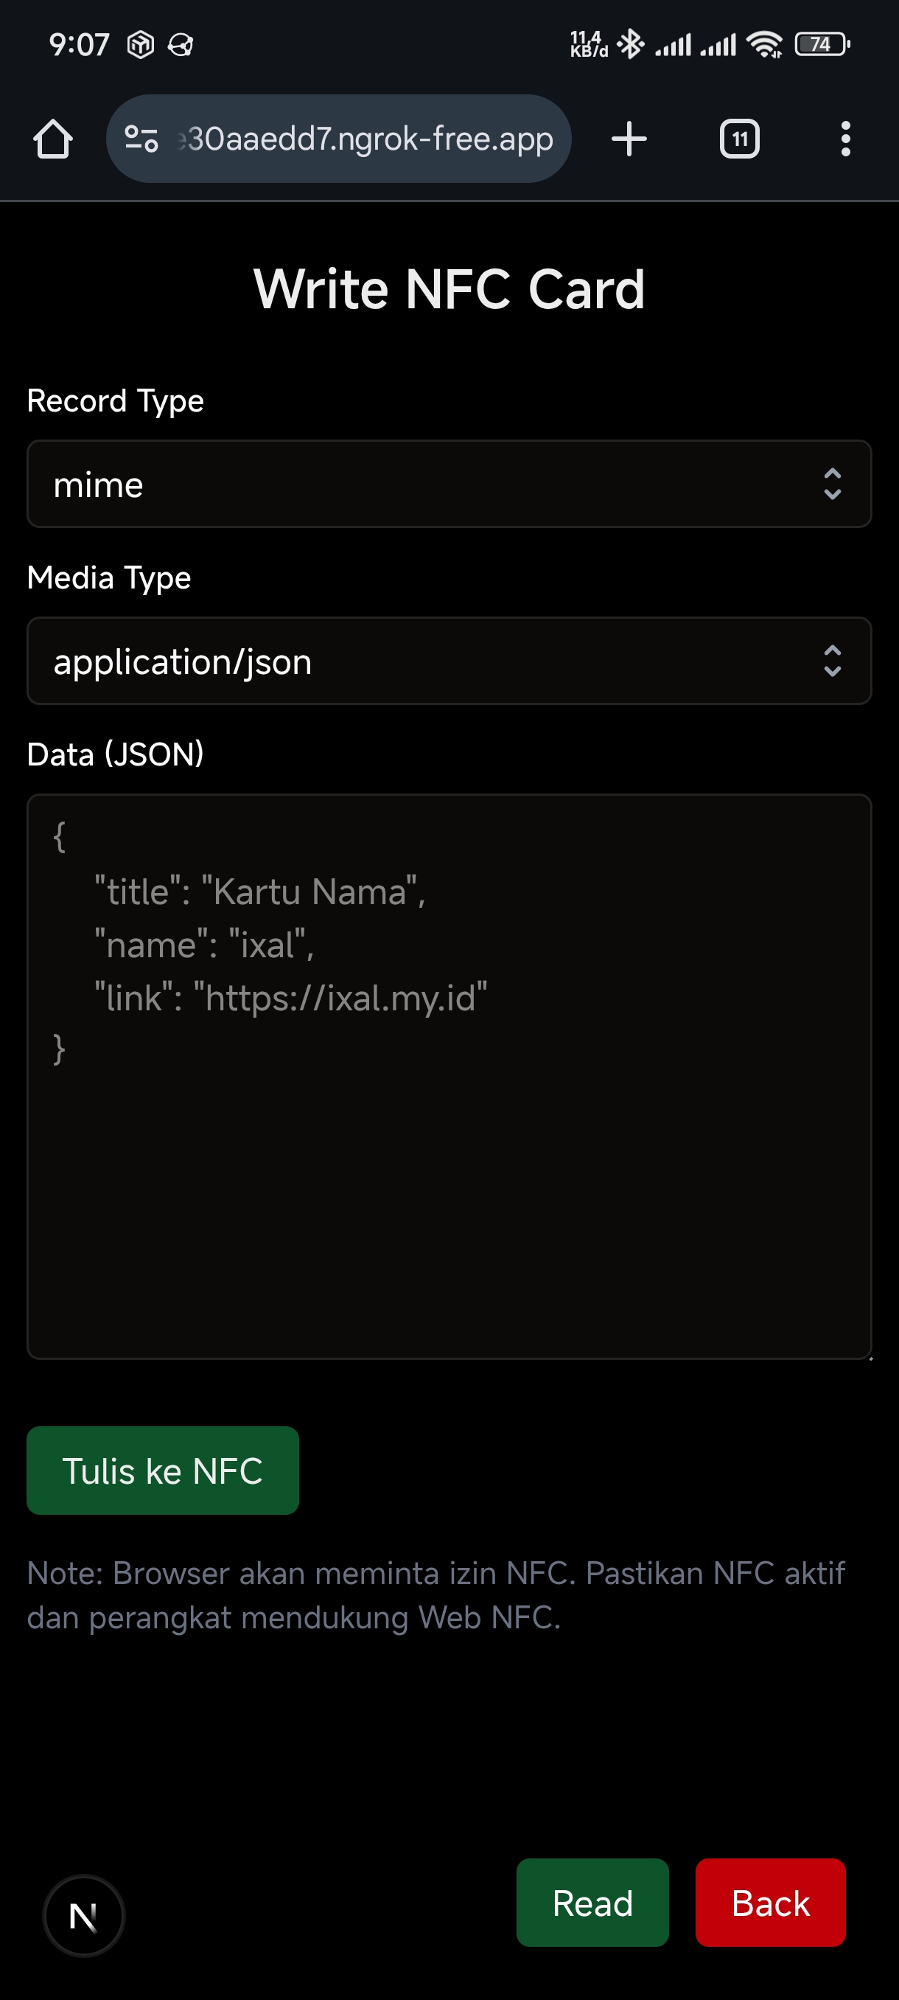Tap the Bluetooth status icon
The image size is (899, 2000).
pyautogui.click(x=630, y=44)
